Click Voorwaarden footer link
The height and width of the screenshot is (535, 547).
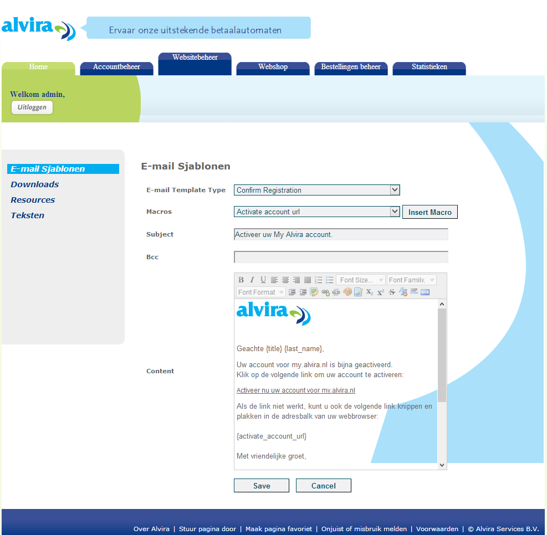point(437,529)
